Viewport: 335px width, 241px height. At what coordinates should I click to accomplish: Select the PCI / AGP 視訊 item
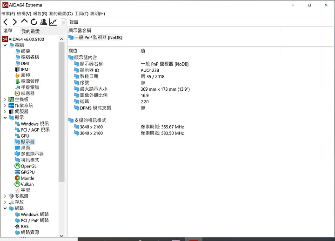(x=32, y=130)
